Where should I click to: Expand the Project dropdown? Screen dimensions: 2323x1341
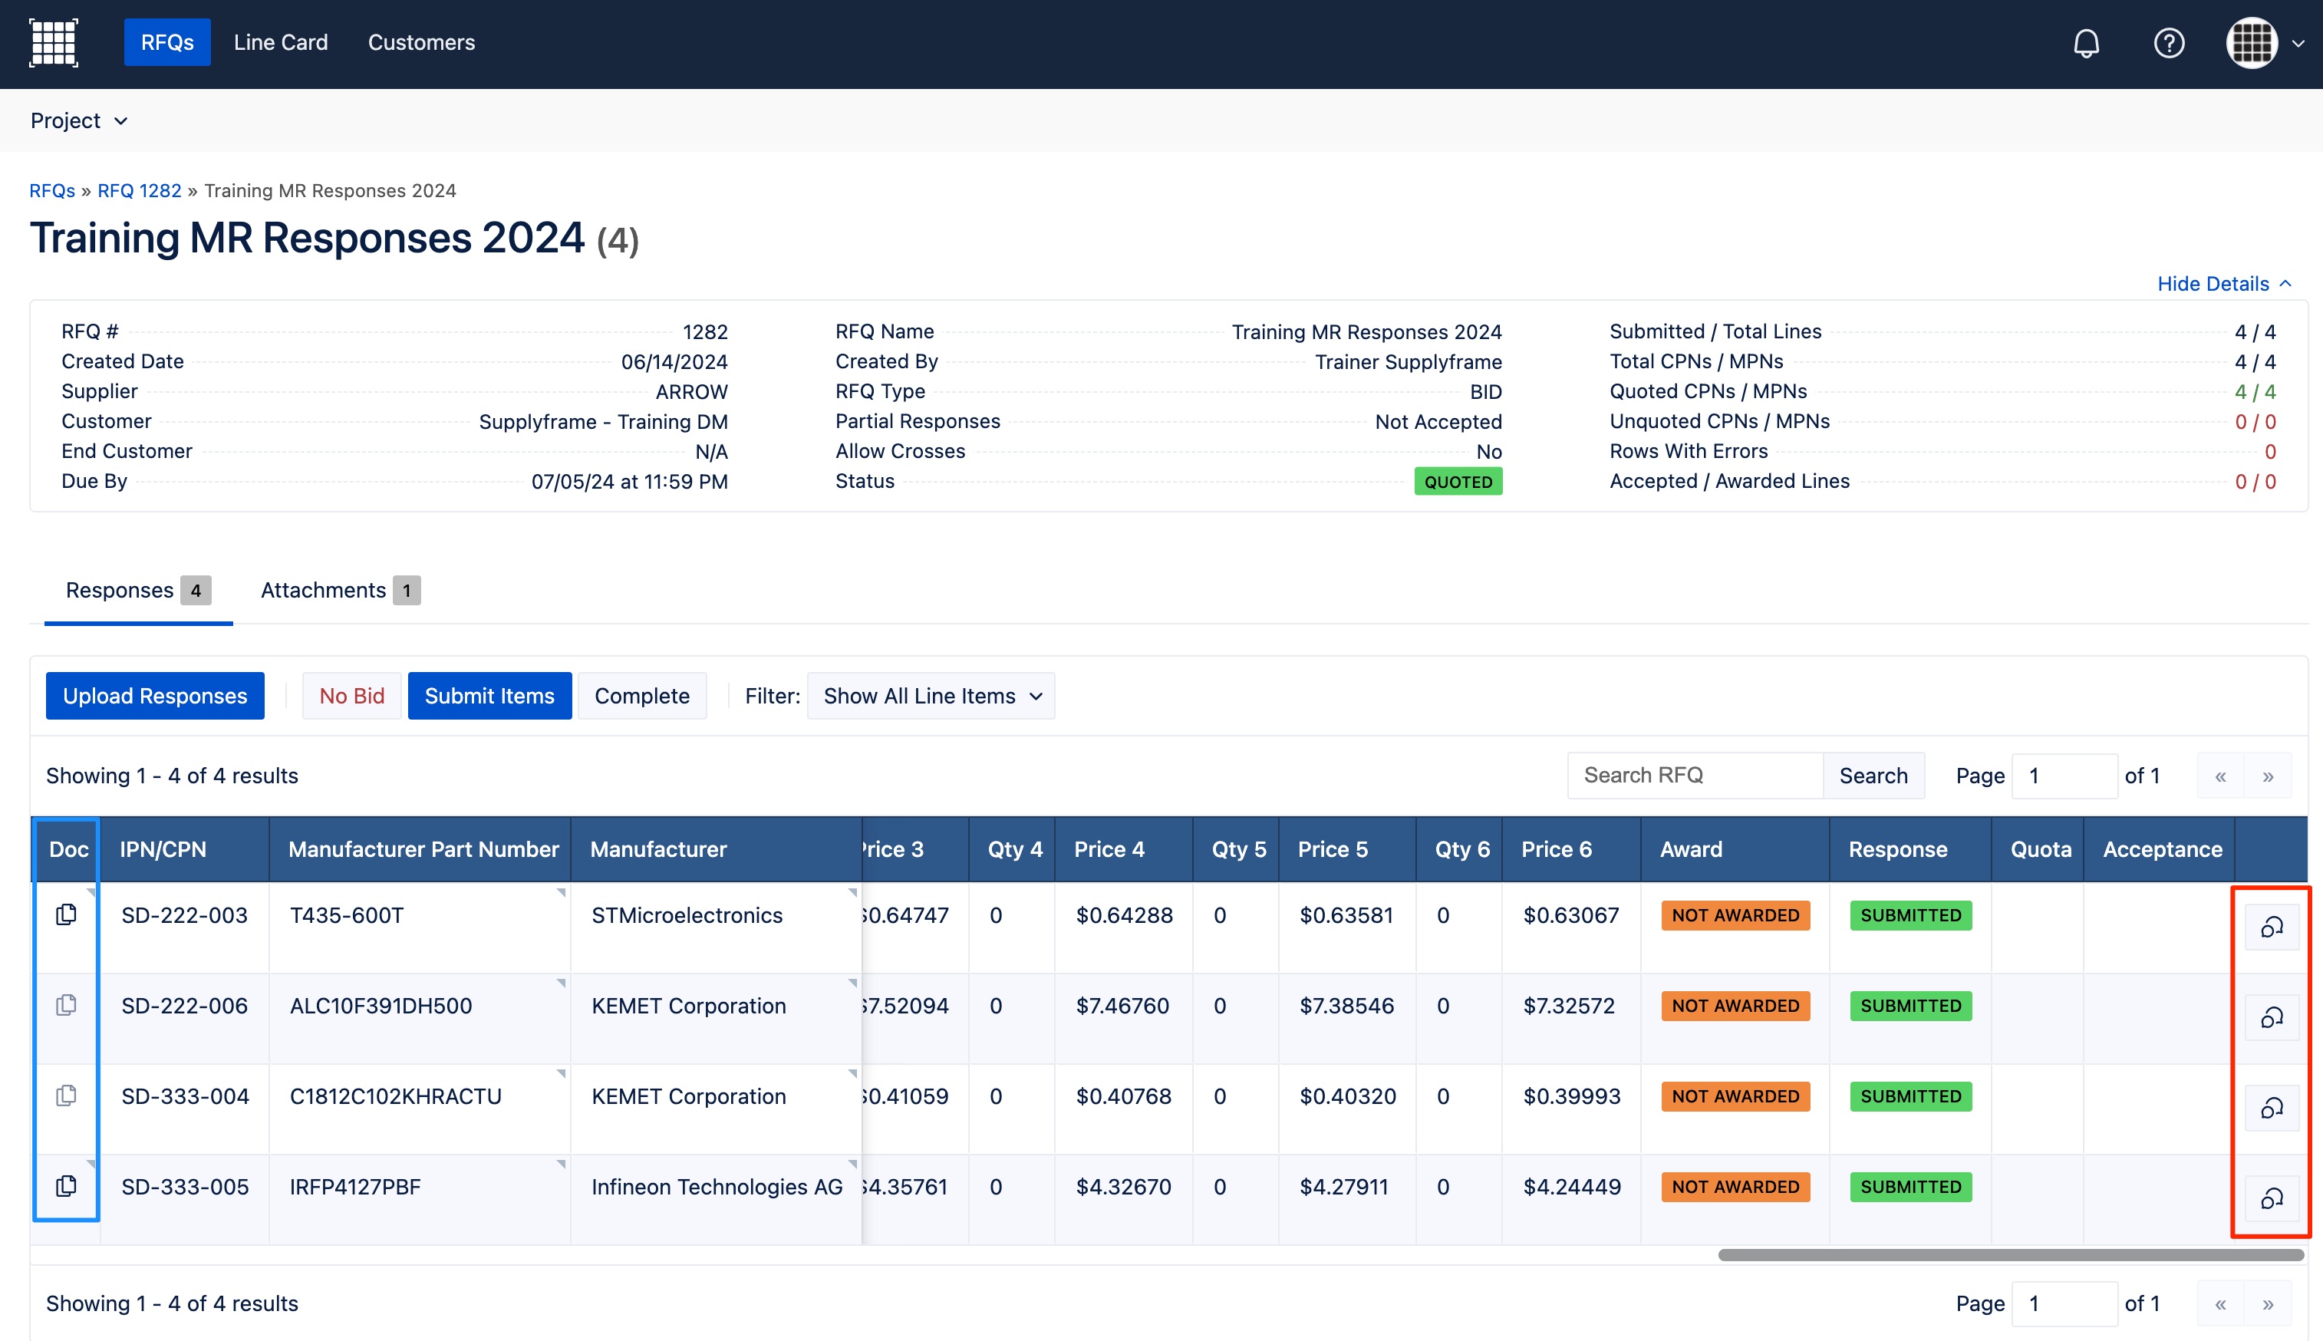point(79,120)
